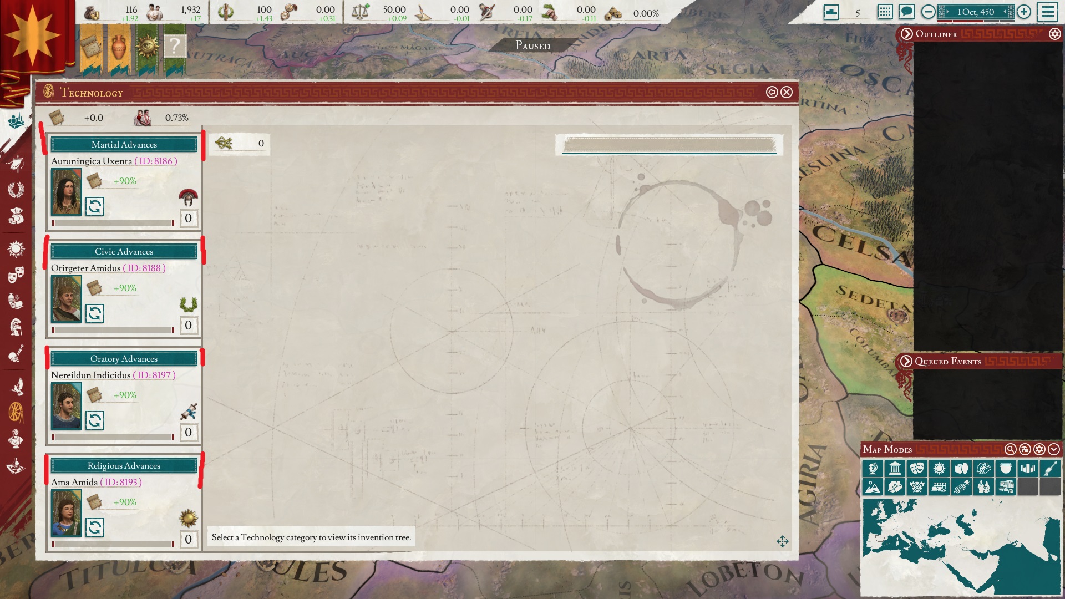Open the trade amphora sidebar icon
The width and height of the screenshot is (1065, 599).
16,301
